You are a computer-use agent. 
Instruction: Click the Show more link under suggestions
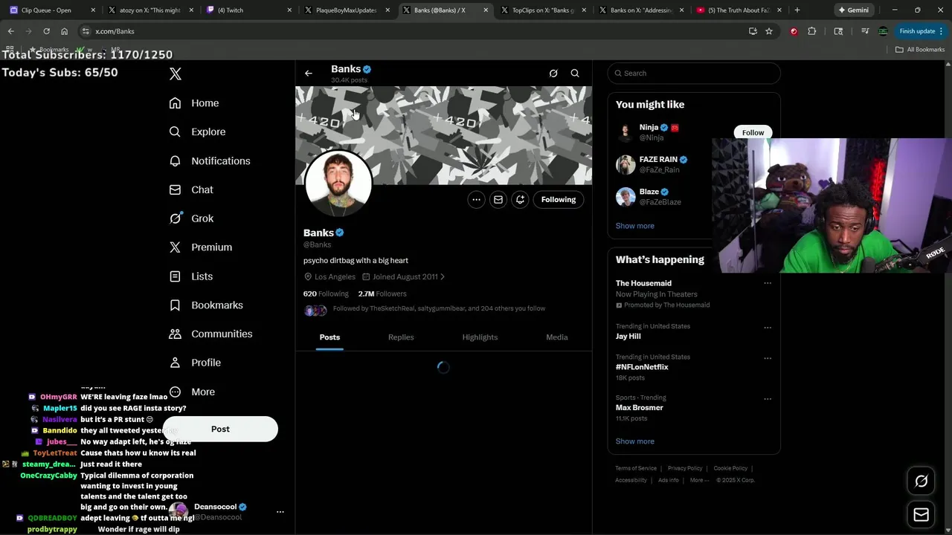635,226
